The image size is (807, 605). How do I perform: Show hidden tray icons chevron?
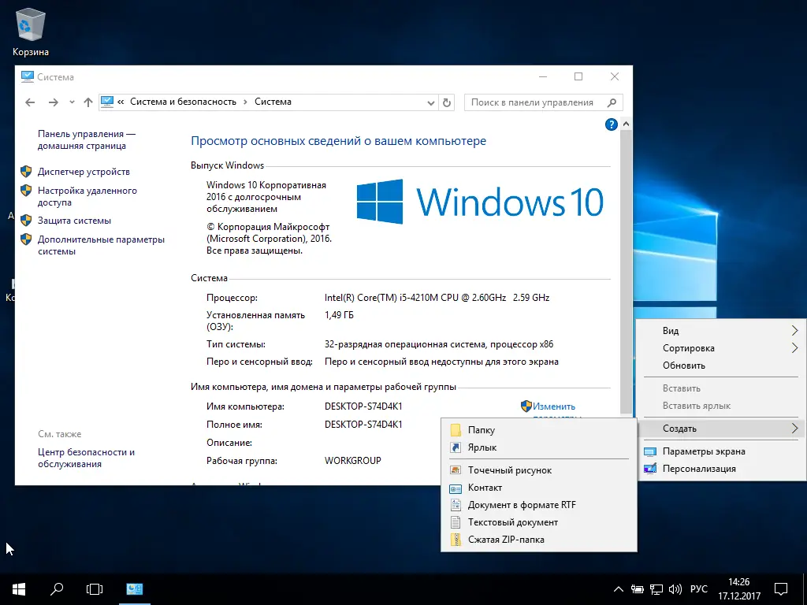click(x=619, y=589)
